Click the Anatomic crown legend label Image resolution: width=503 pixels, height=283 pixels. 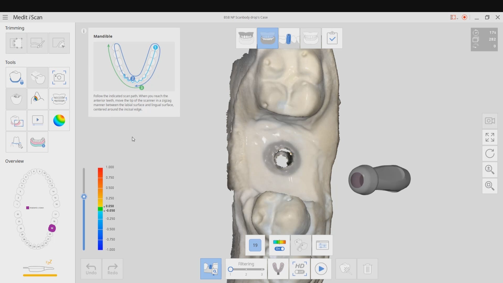(36, 208)
